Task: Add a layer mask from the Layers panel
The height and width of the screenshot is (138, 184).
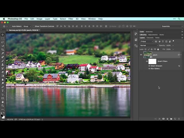Action: coord(163,119)
